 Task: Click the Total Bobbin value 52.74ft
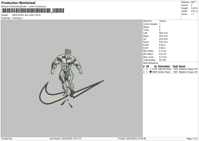(163, 60)
